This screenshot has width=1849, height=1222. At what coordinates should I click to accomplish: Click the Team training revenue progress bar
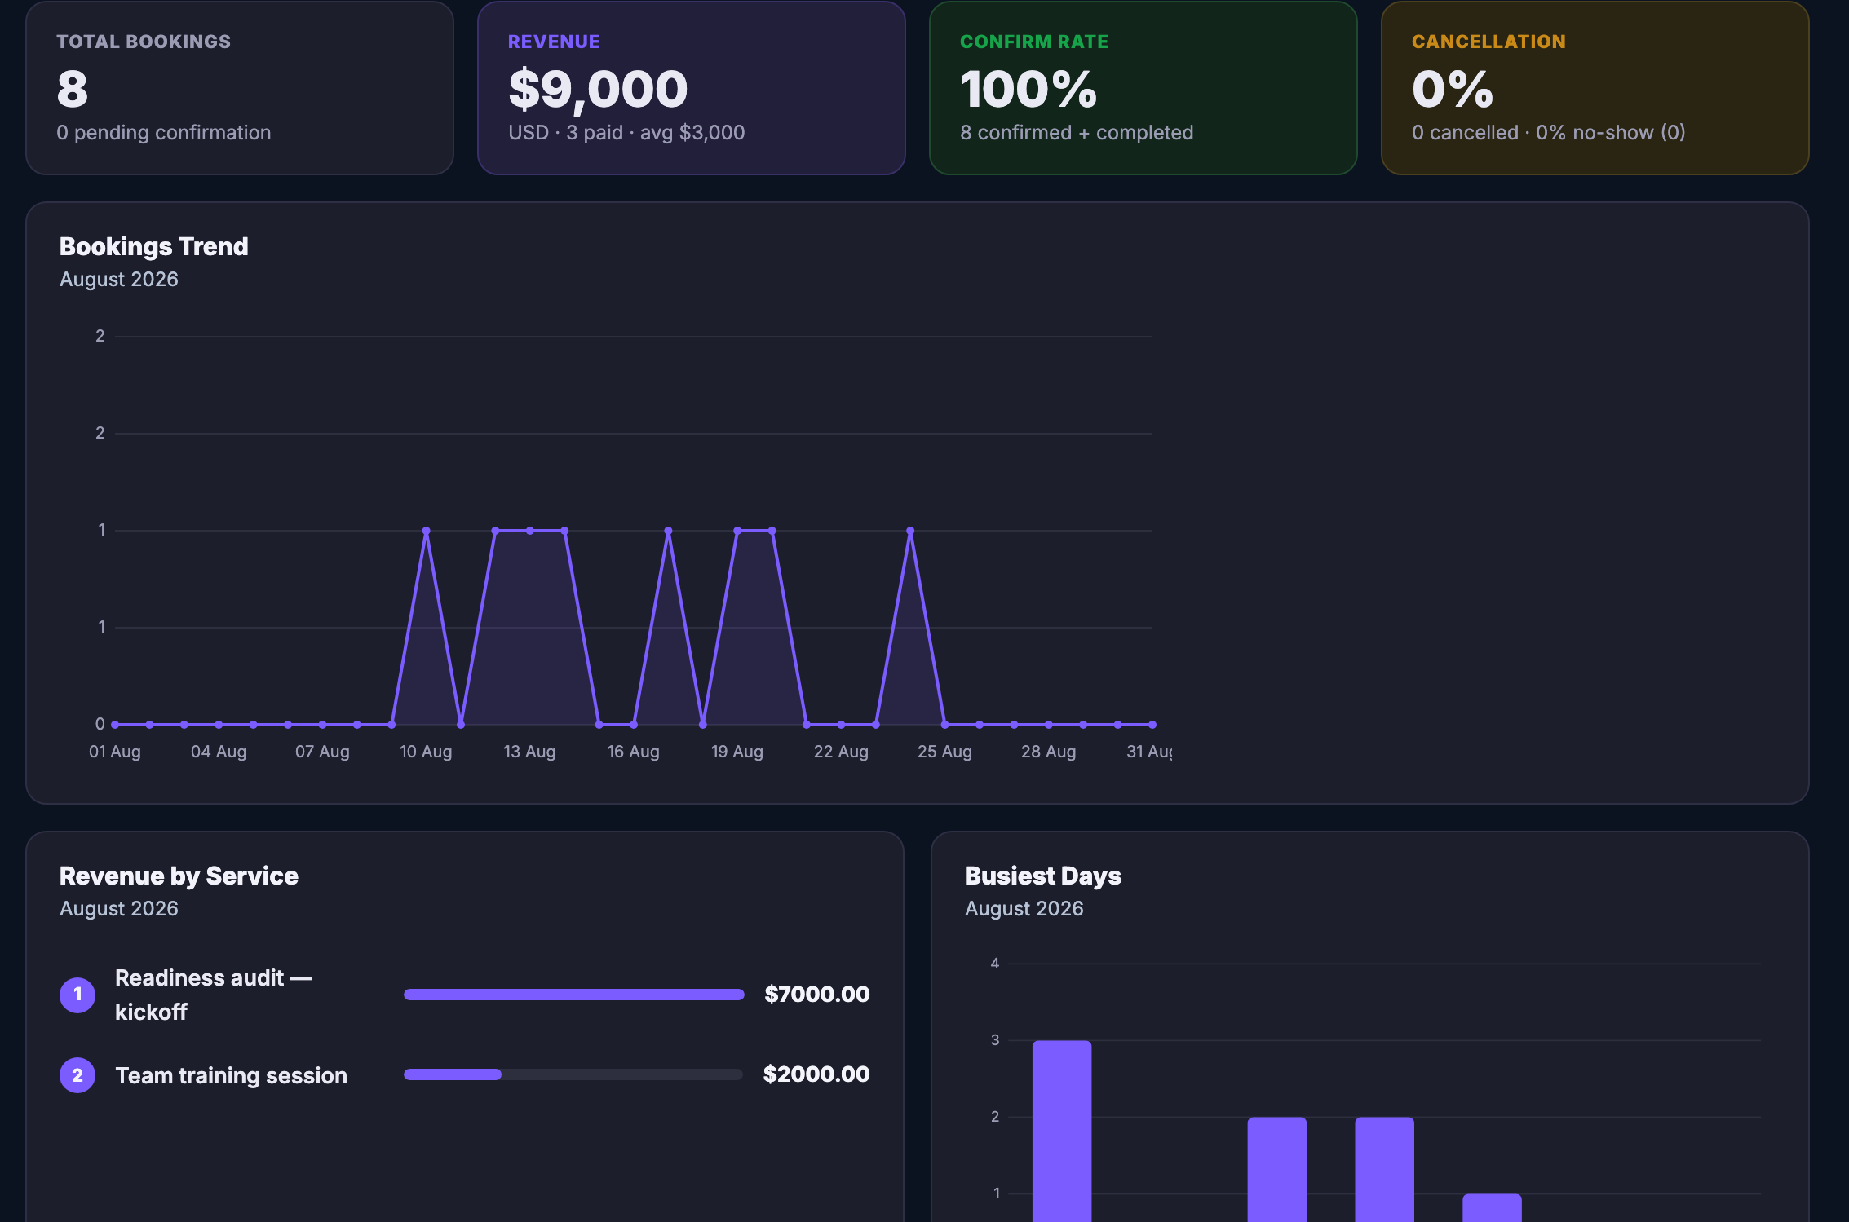[573, 1074]
